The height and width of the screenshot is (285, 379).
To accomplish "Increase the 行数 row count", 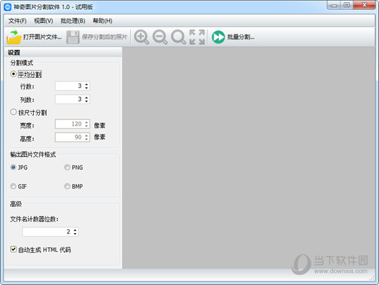I will [x=87, y=83].
